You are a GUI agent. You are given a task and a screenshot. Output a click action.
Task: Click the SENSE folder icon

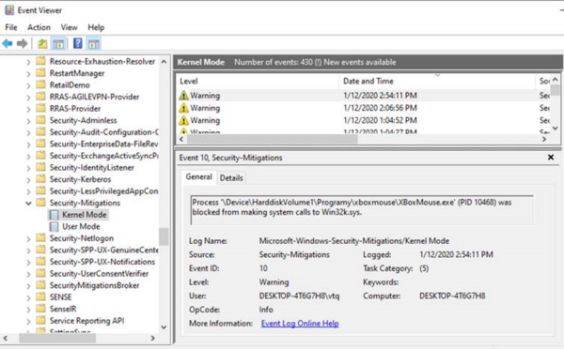pyautogui.click(x=41, y=296)
